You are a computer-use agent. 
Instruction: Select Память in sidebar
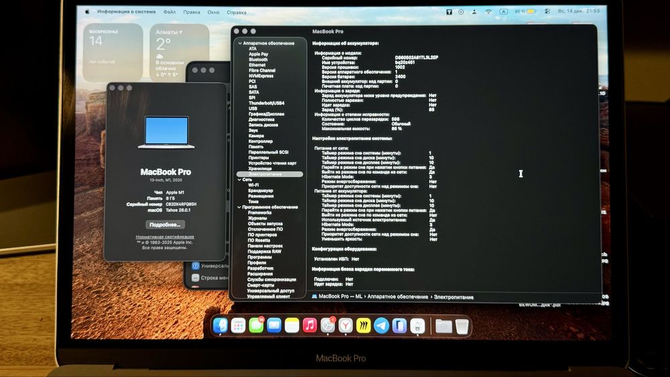point(256,147)
